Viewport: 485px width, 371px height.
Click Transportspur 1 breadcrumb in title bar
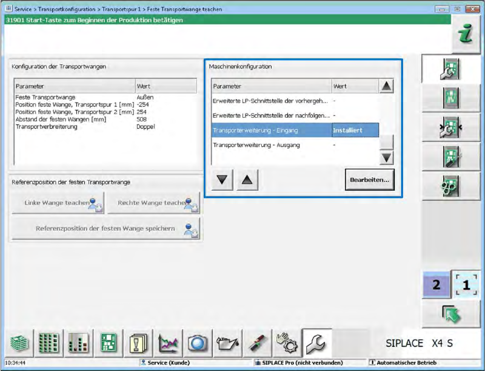121,9
